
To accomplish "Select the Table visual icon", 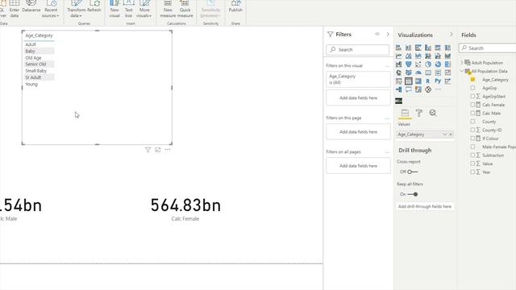I will [x=409, y=81].
